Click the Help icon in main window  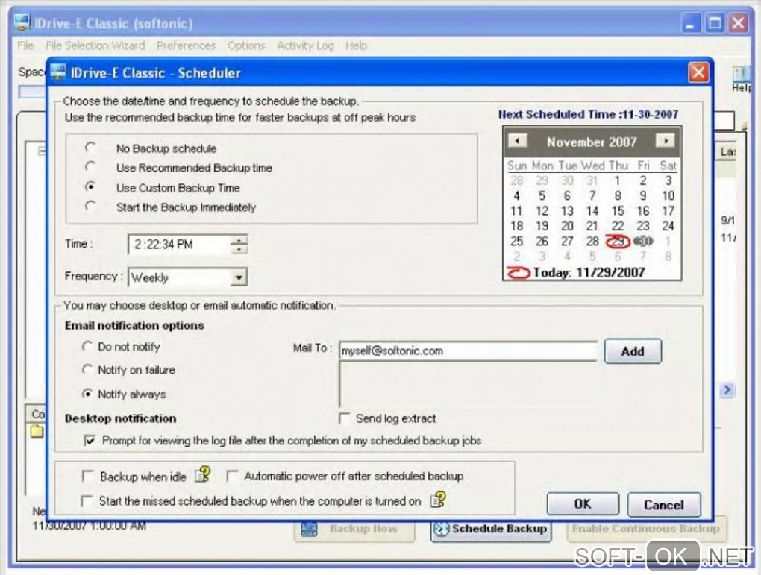742,79
